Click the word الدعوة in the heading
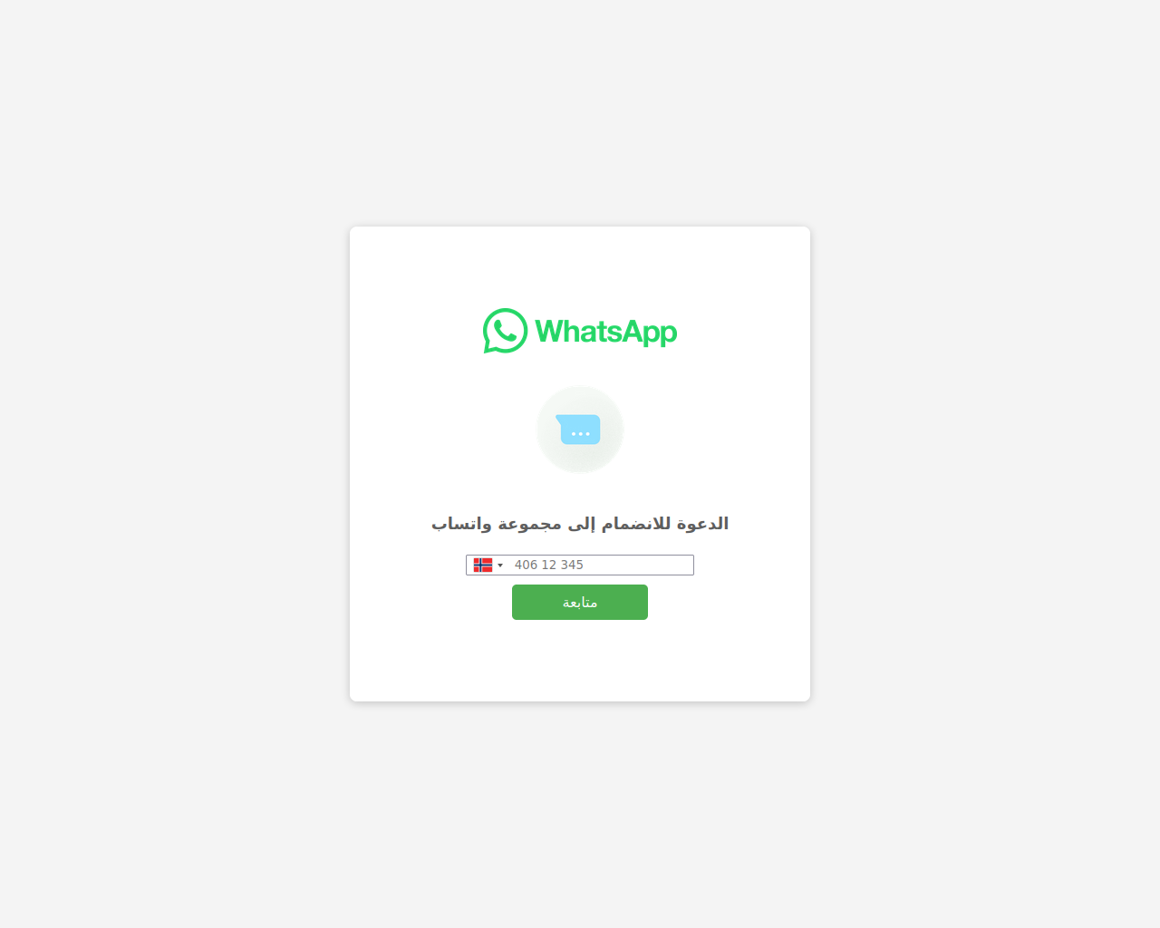The height and width of the screenshot is (928, 1160). click(702, 524)
